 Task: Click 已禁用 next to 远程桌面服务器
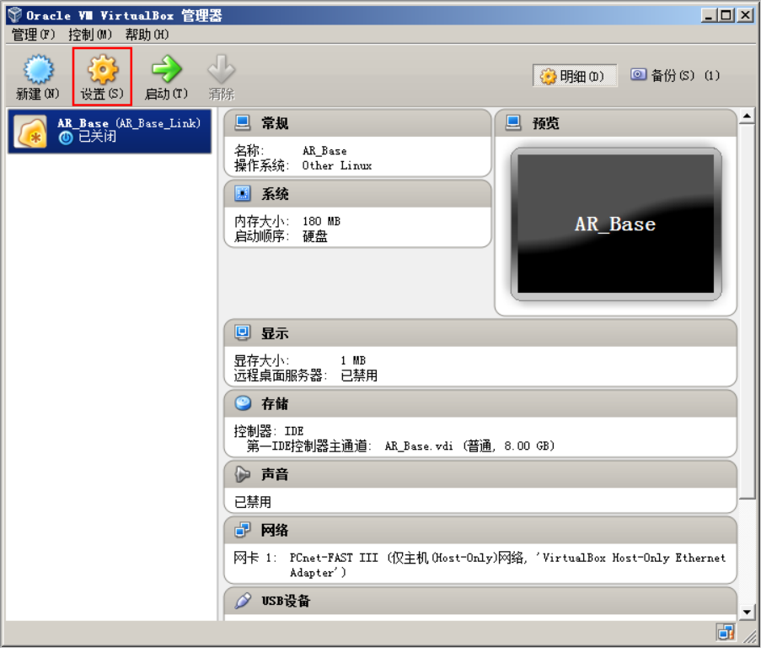[x=359, y=375]
